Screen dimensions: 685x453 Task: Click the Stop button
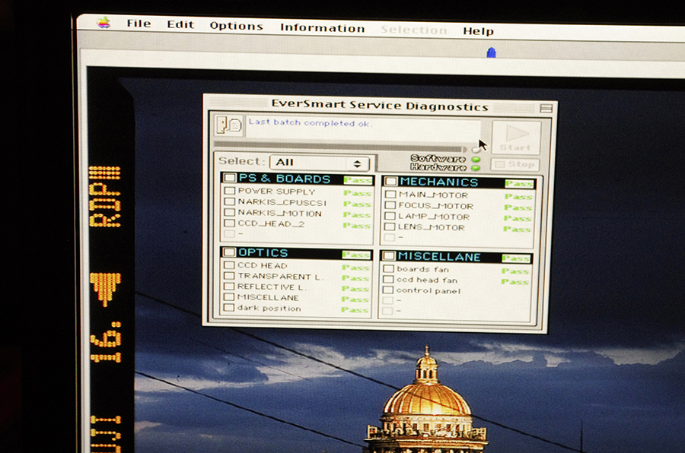click(x=515, y=164)
